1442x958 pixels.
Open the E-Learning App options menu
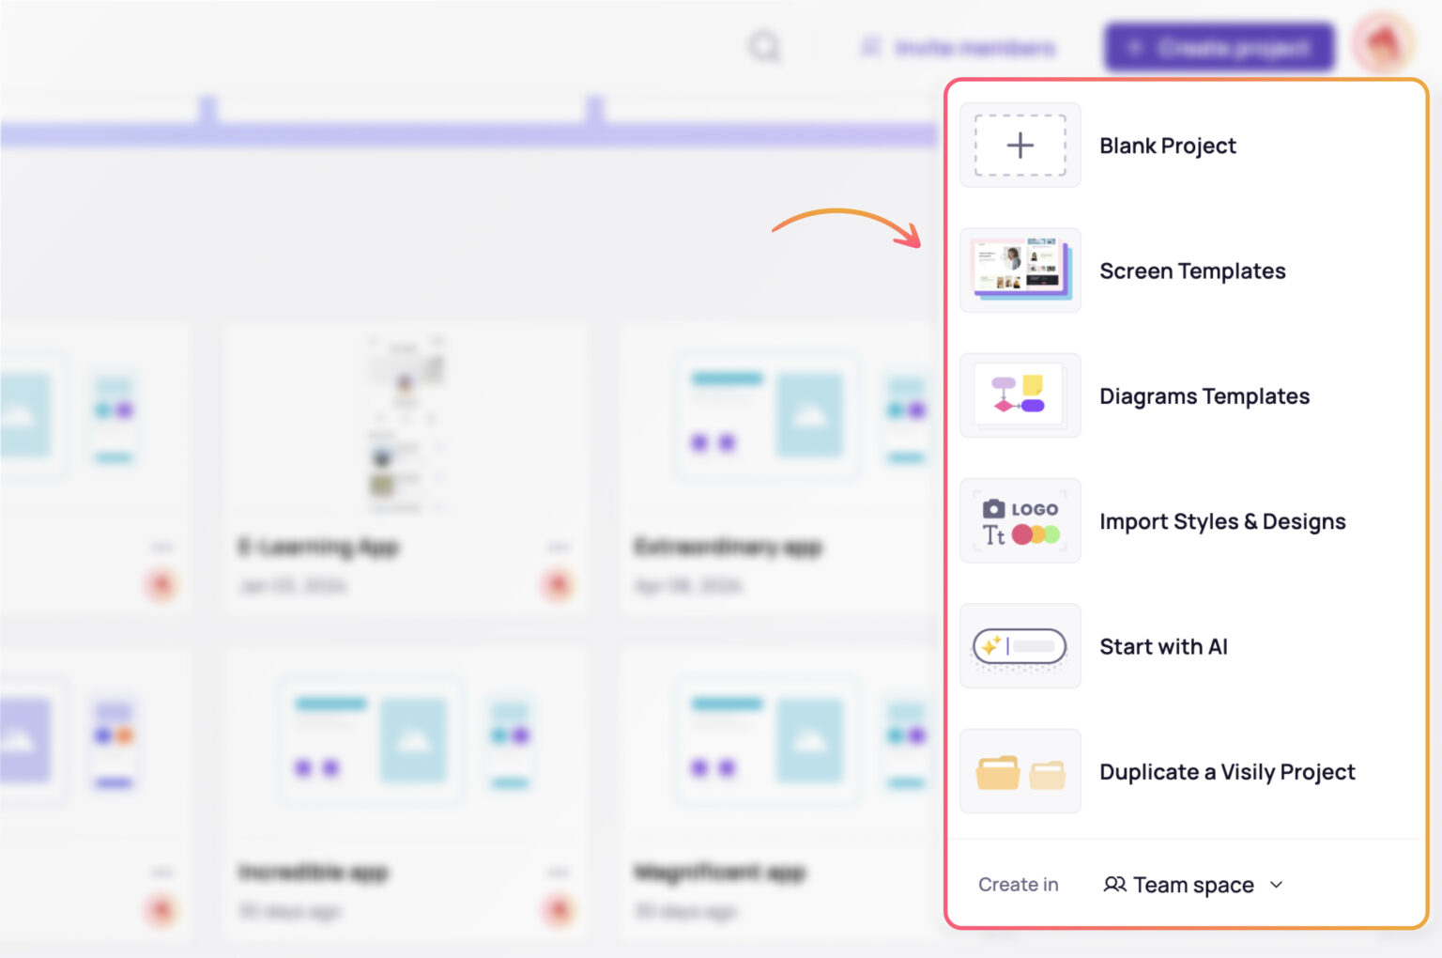[559, 546]
